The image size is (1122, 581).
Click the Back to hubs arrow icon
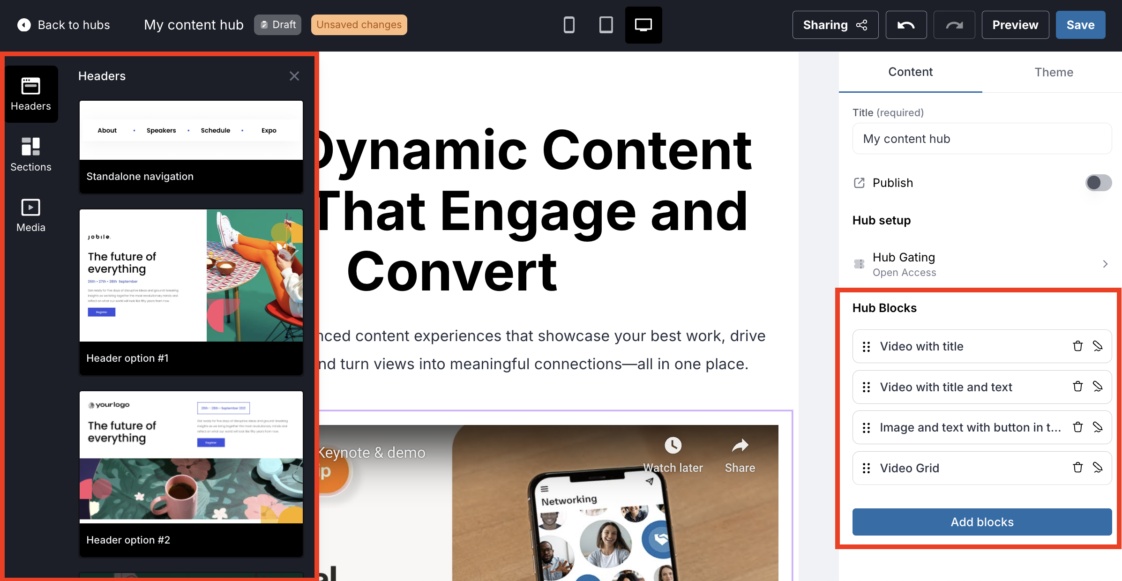tap(24, 25)
